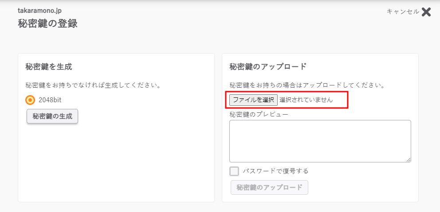This screenshot has width=440, height=212.
Task: Click empty space in the 秘密鍵を生成 panel
Action: tap(115, 164)
